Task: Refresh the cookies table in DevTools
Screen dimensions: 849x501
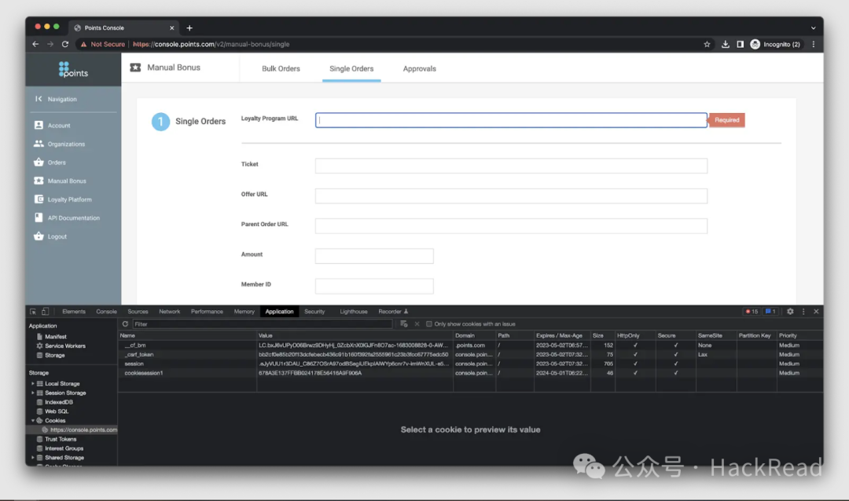Action: coord(125,324)
